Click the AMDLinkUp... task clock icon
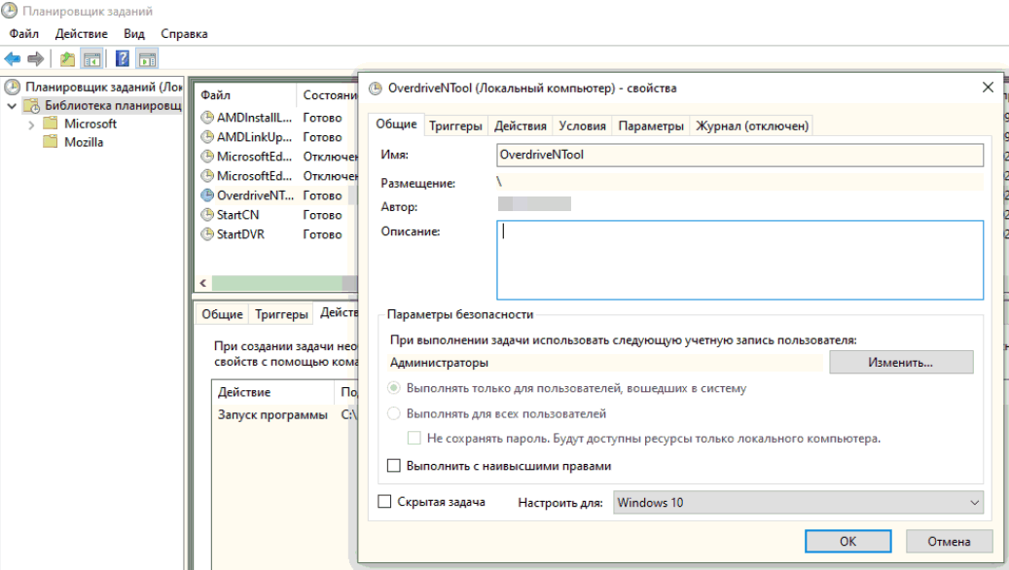 (x=207, y=137)
